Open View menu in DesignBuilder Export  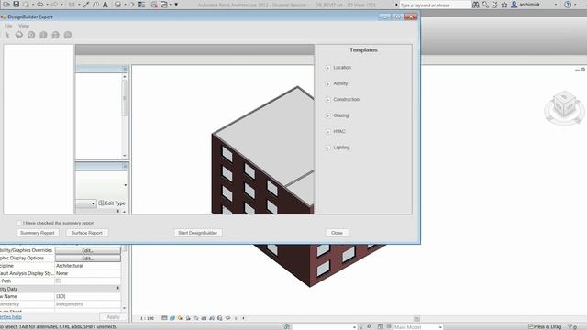(24, 26)
